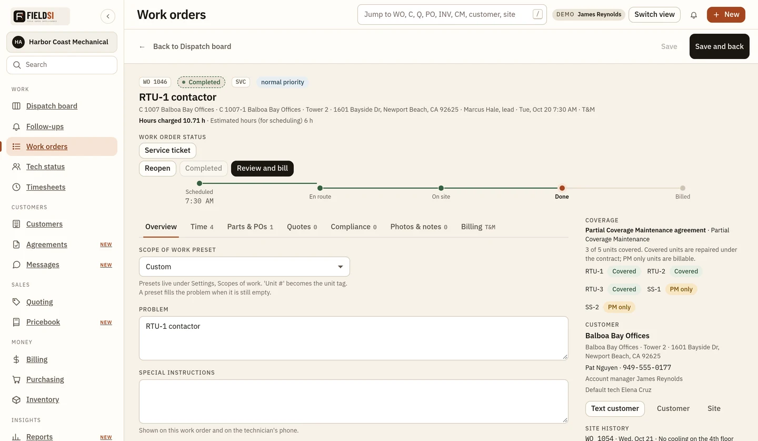Click the sidebar Search field
This screenshot has width=758, height=441.
pos(62,65)
